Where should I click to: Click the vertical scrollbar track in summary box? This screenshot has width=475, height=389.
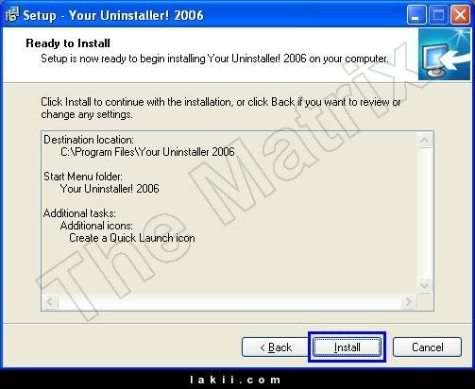click(x=424, y=212)
